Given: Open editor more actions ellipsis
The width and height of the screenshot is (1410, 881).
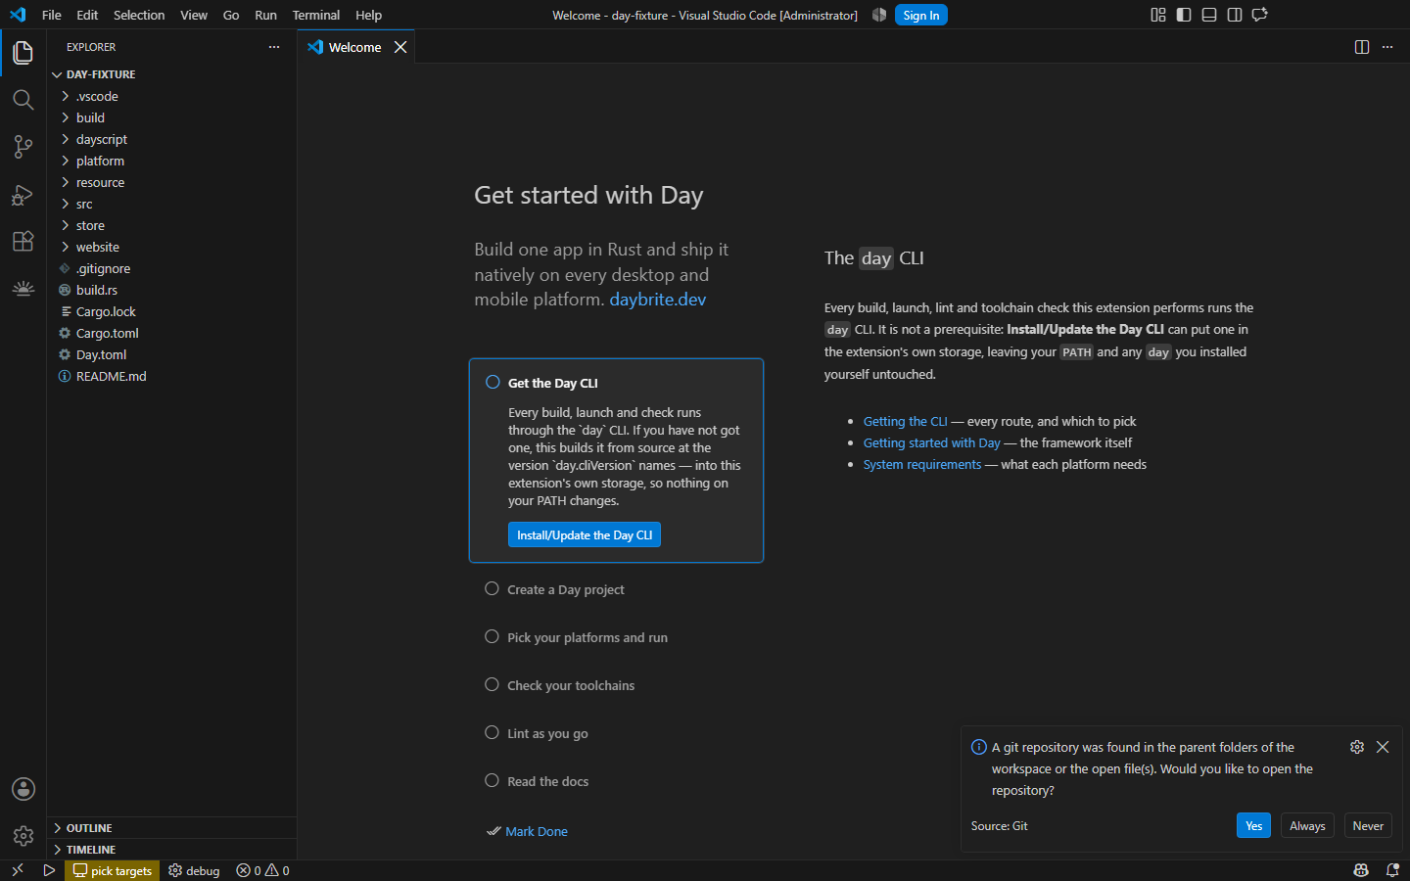Looking at the screenshot, I should click(x=1387, y=47).
